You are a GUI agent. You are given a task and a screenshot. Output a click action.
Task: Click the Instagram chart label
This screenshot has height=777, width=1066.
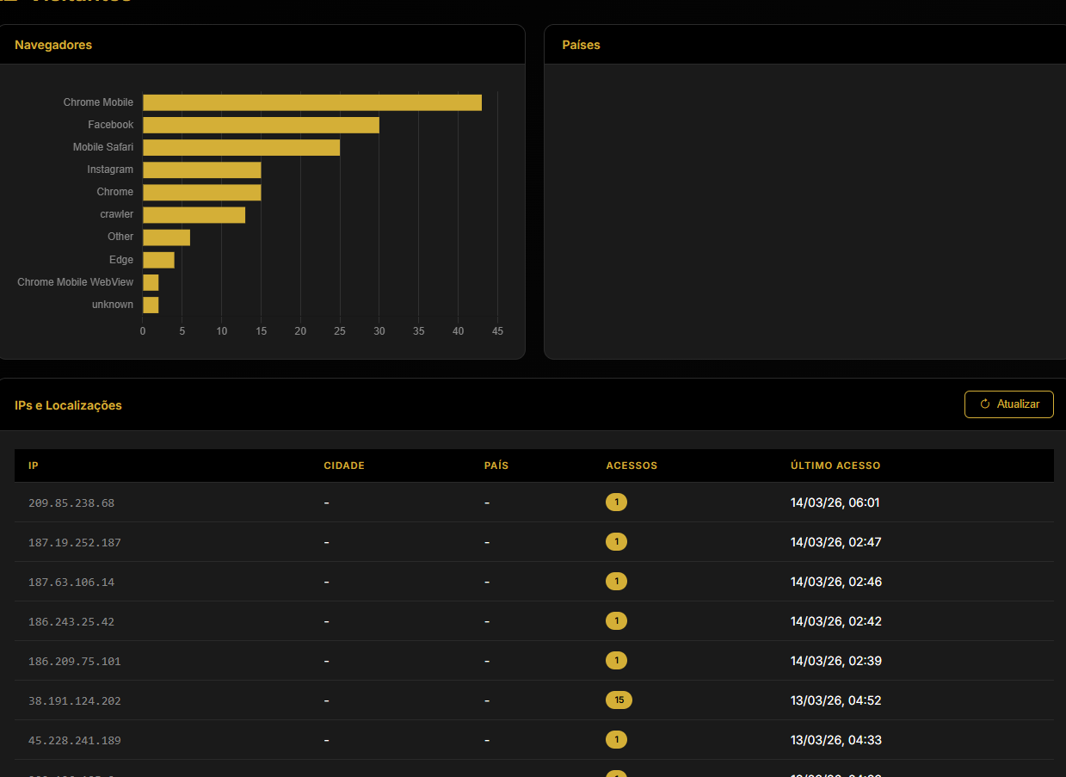coord(110,170)
